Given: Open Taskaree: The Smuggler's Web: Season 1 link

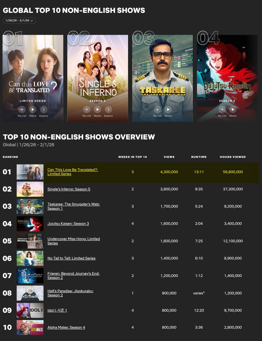Looking at the screenshot, I should [74, 206].
